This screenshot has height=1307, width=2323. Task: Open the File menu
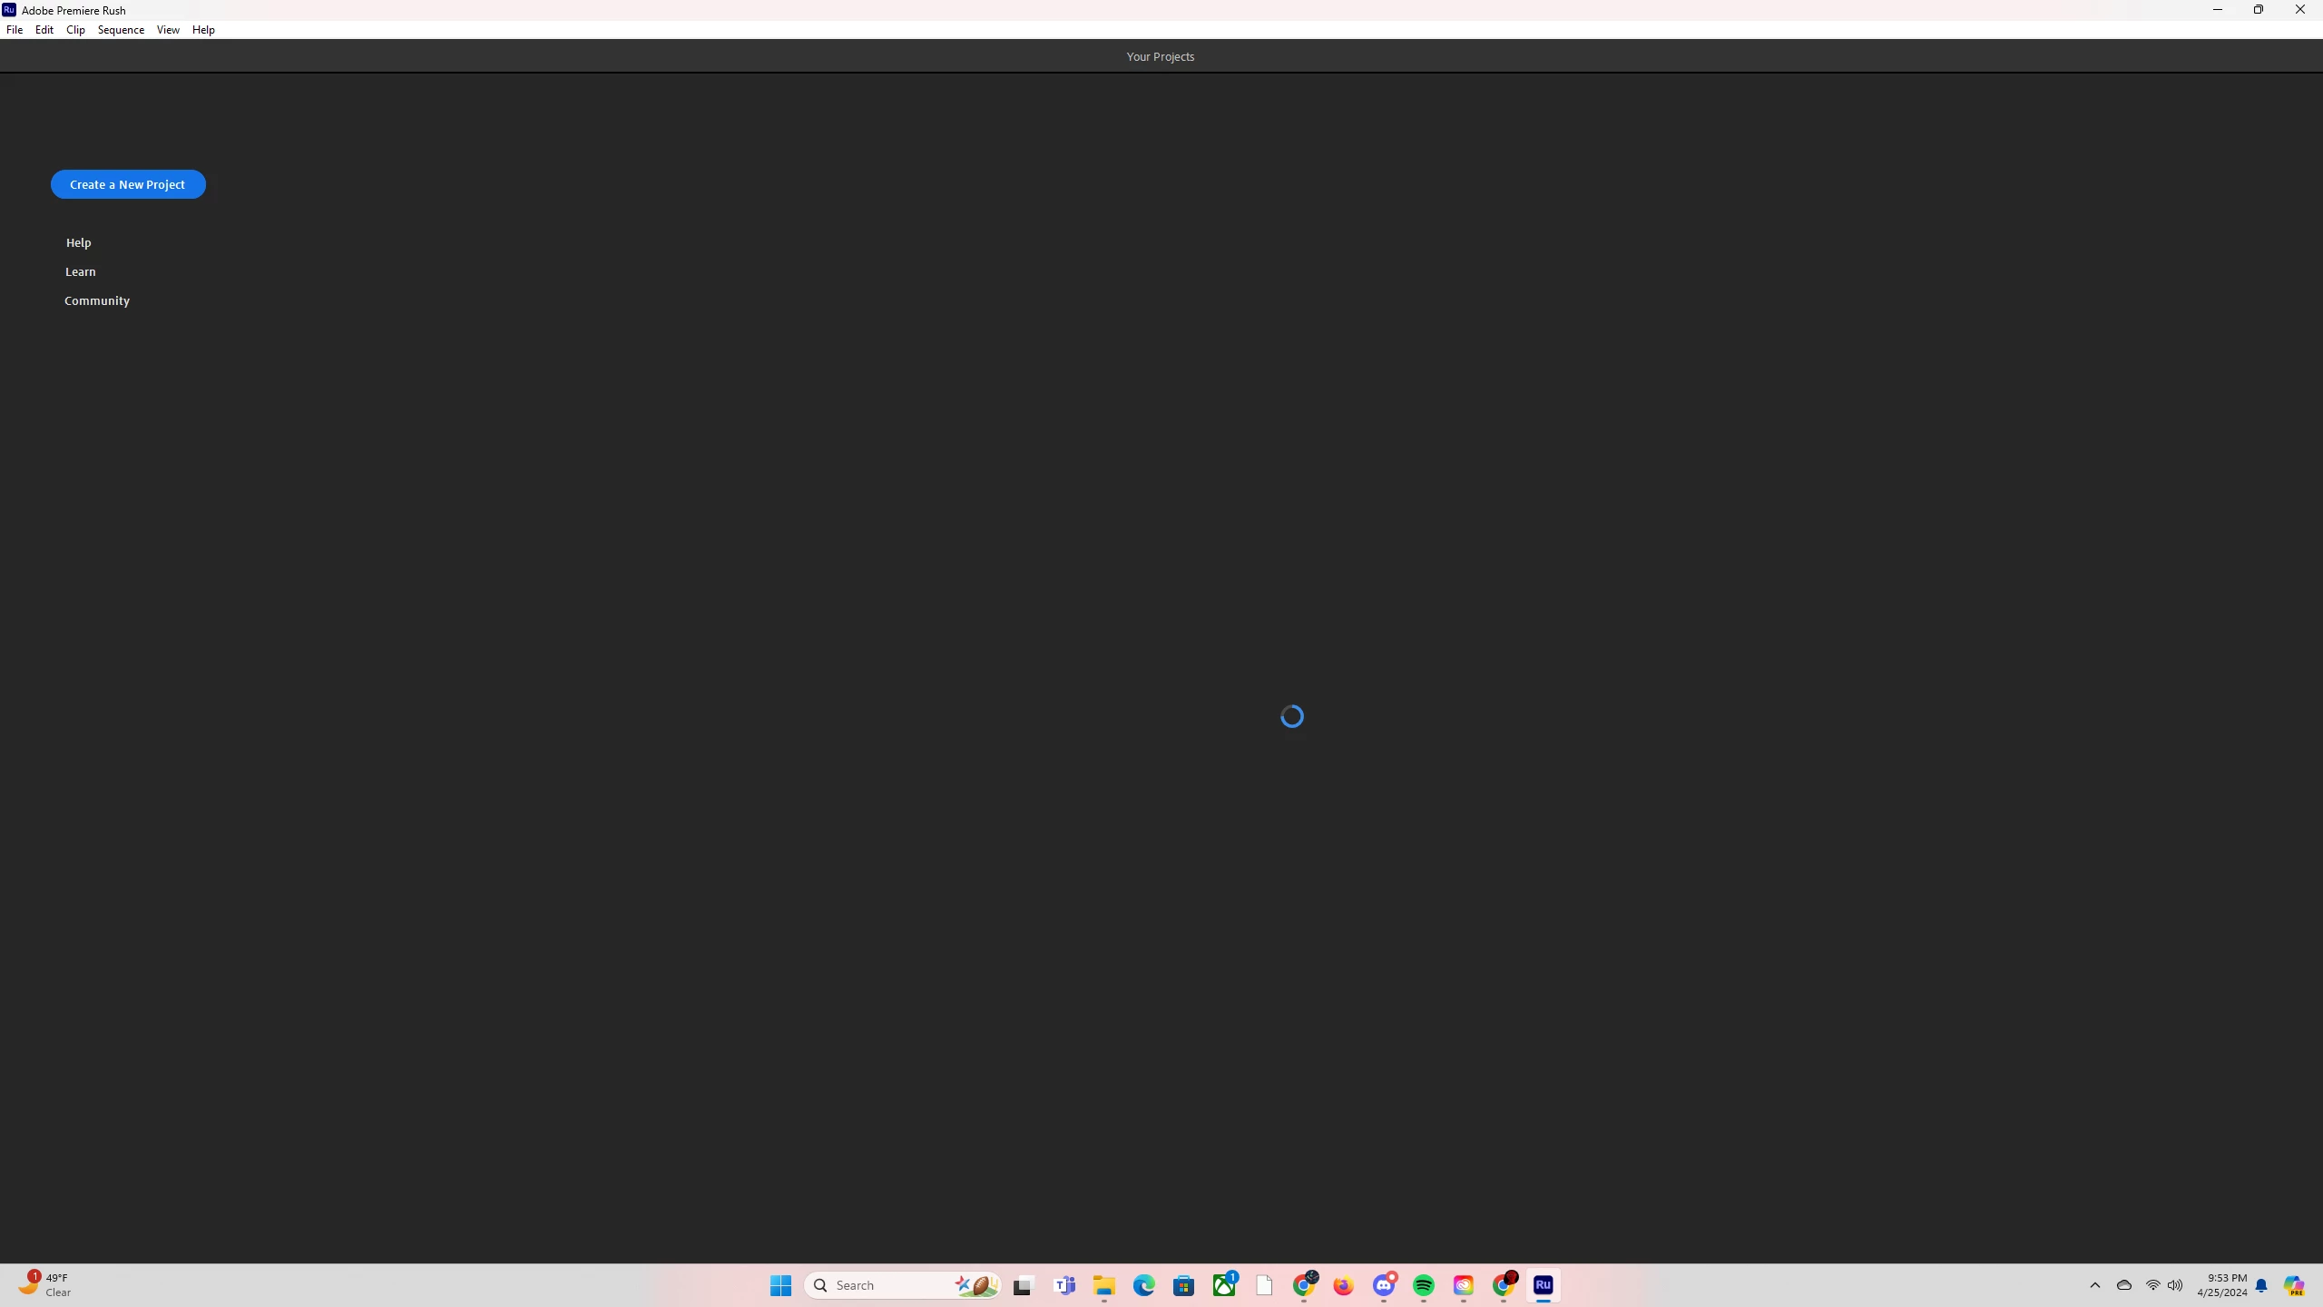click(15, 30)
